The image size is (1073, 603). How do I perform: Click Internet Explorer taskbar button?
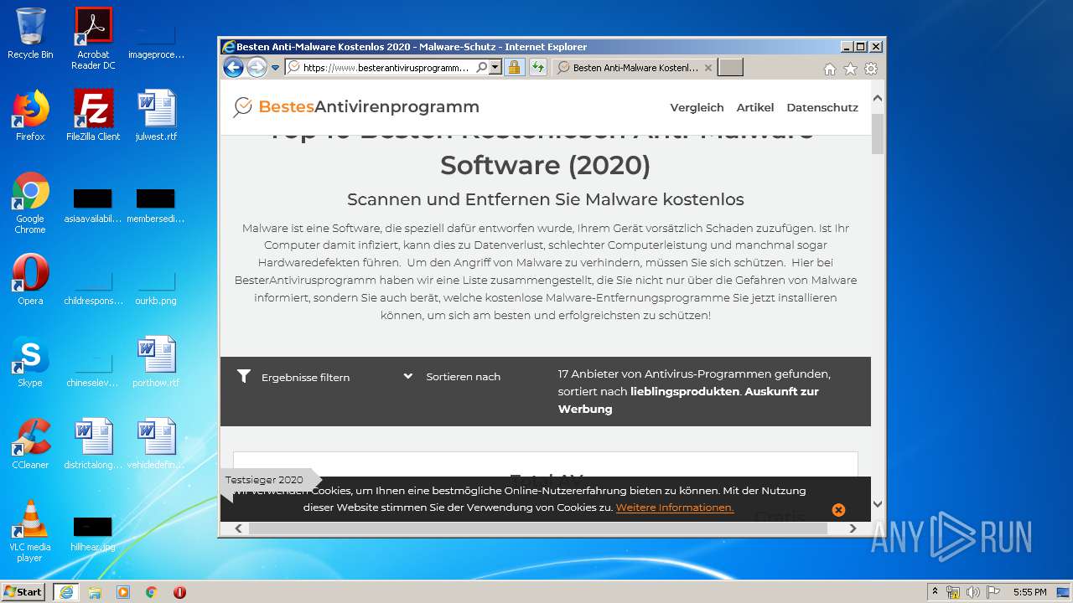point(66,592)
